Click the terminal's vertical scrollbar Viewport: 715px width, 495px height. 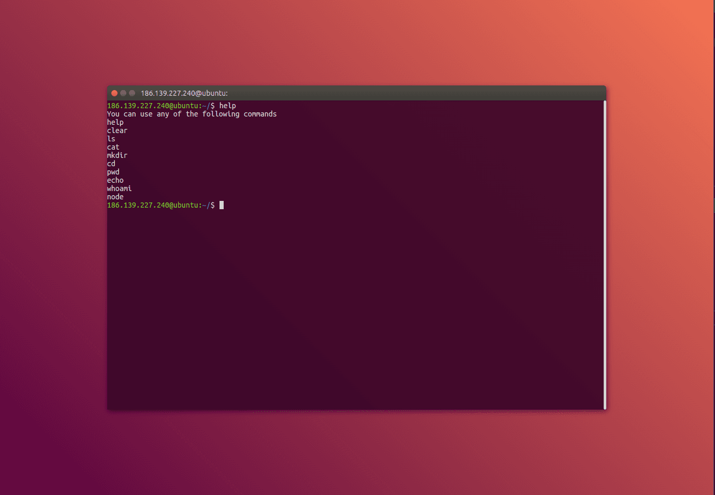[604, 255]
